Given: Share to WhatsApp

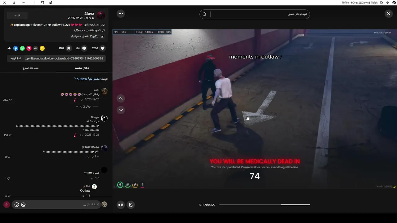Looking at the screenshot, I should [22, 48].
